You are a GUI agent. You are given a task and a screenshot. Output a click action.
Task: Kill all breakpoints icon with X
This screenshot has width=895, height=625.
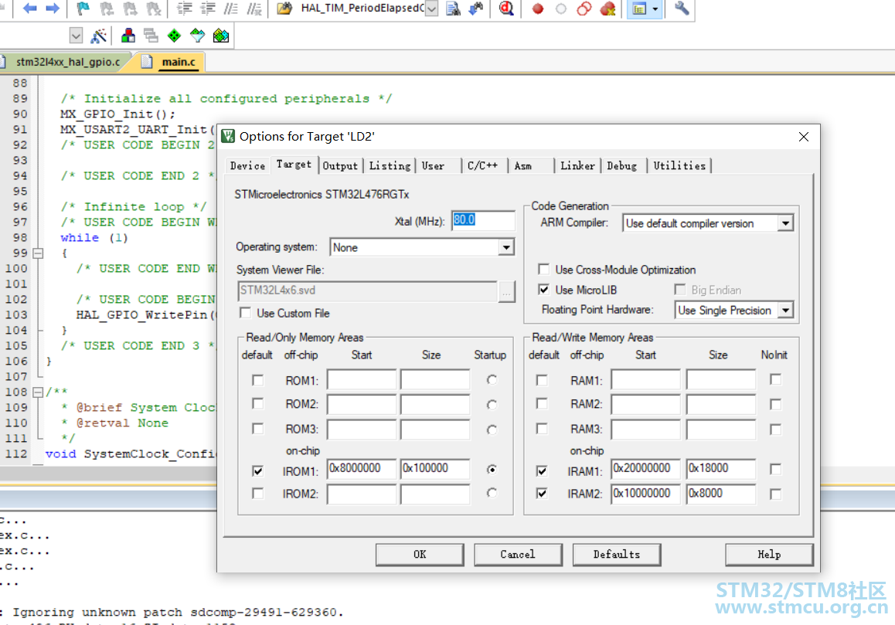(x=608, y=8)
